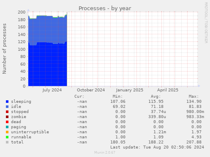The image size is (210, 157).
Task: Click runnable avg value 1.09
Action: point(158,137)
